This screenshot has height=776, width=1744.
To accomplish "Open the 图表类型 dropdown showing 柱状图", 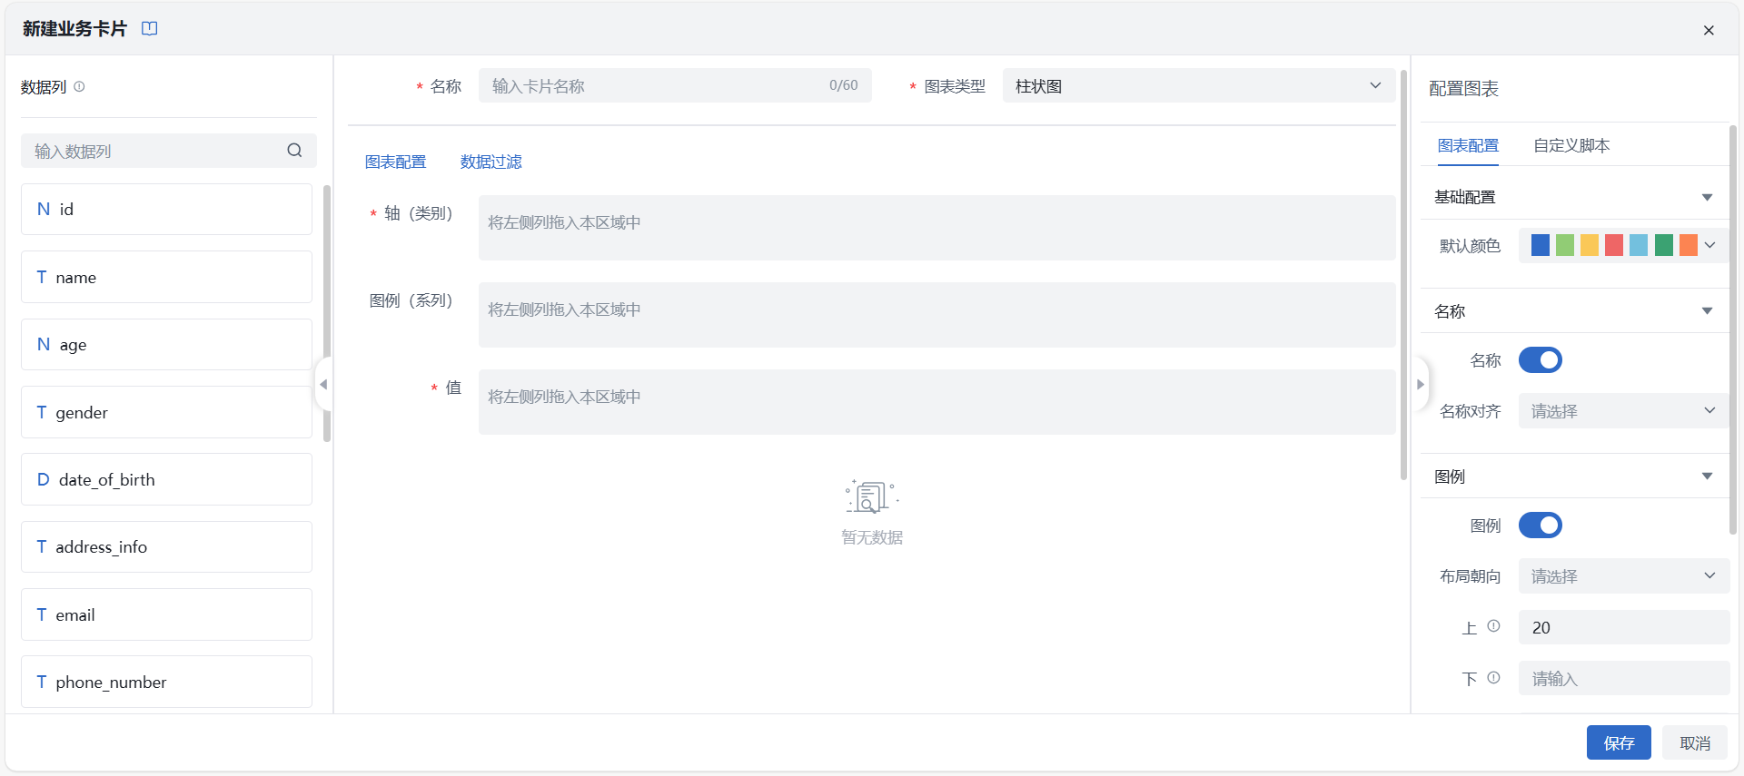I will click(1199, 86).
